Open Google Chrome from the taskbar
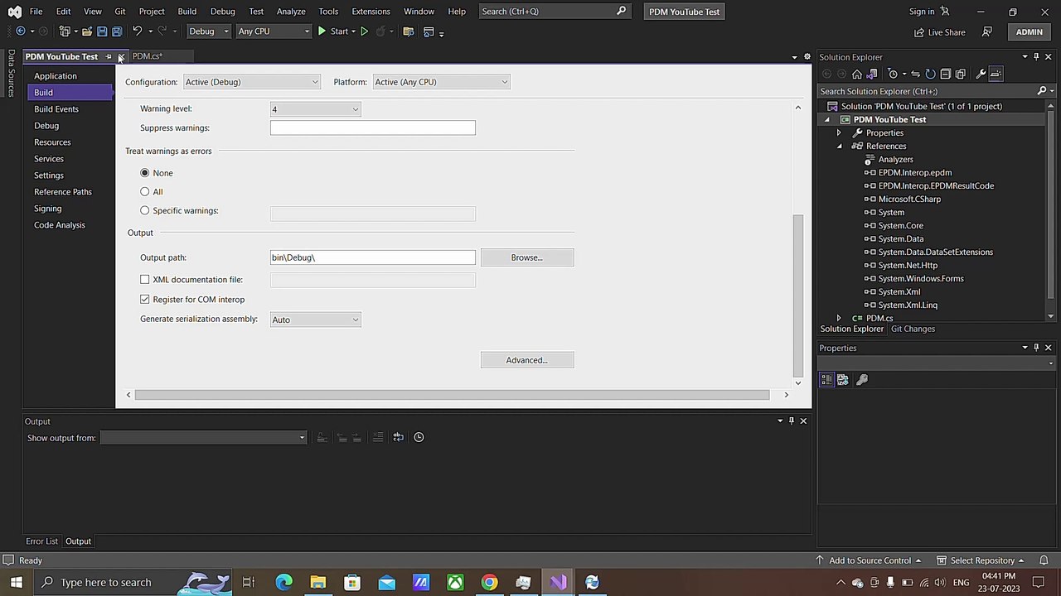The height and width of the screenshot is (596, 1061). coord(489,582)
